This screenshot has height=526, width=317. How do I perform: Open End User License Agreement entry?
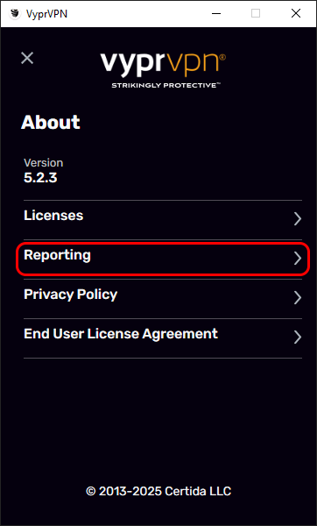coord(163,338)
